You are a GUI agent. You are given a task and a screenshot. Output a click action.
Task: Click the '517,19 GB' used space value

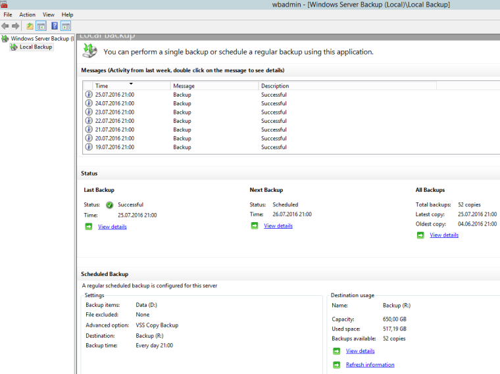click(395, 329)
